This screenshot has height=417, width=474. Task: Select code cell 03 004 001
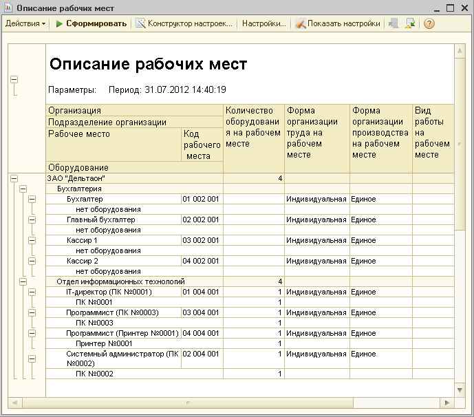coord(202,312)
